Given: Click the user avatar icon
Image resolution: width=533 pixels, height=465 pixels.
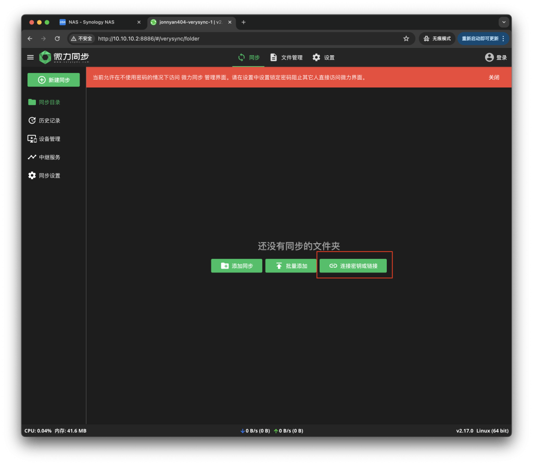Looking at the screenshot, I should coord(489,57).
